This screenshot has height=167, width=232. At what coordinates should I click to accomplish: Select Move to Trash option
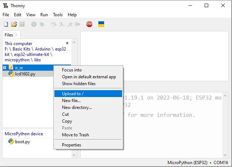[88, 135]
